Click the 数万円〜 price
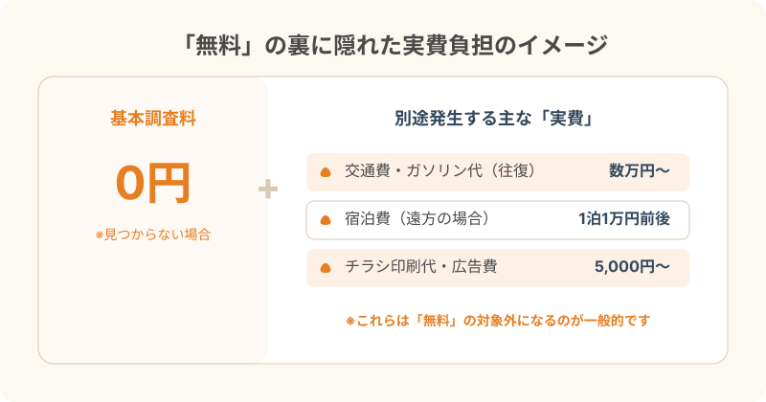 tap(639, 171)
